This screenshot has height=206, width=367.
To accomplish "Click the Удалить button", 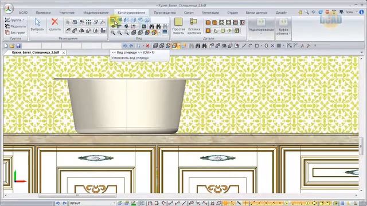I will tap(54, 25).
